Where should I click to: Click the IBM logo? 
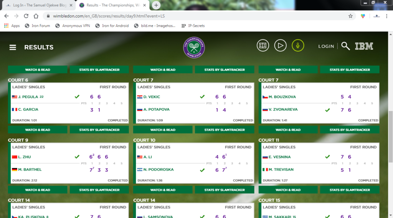(364, 46)
